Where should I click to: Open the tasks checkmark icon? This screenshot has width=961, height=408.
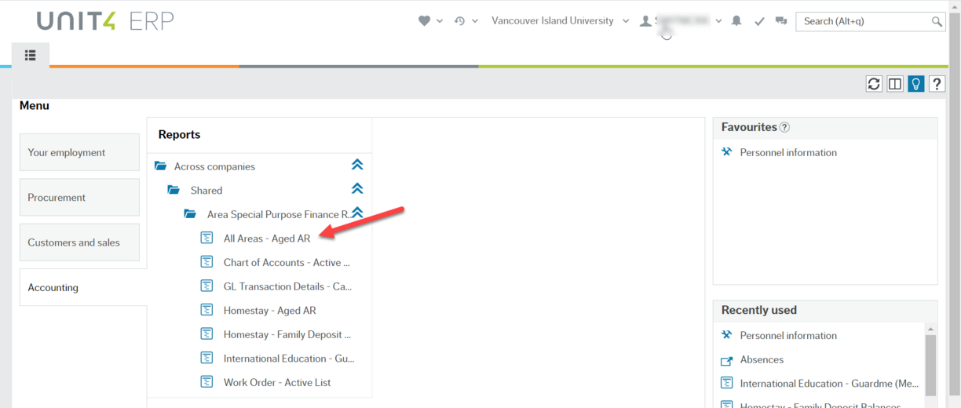[759, 21]
